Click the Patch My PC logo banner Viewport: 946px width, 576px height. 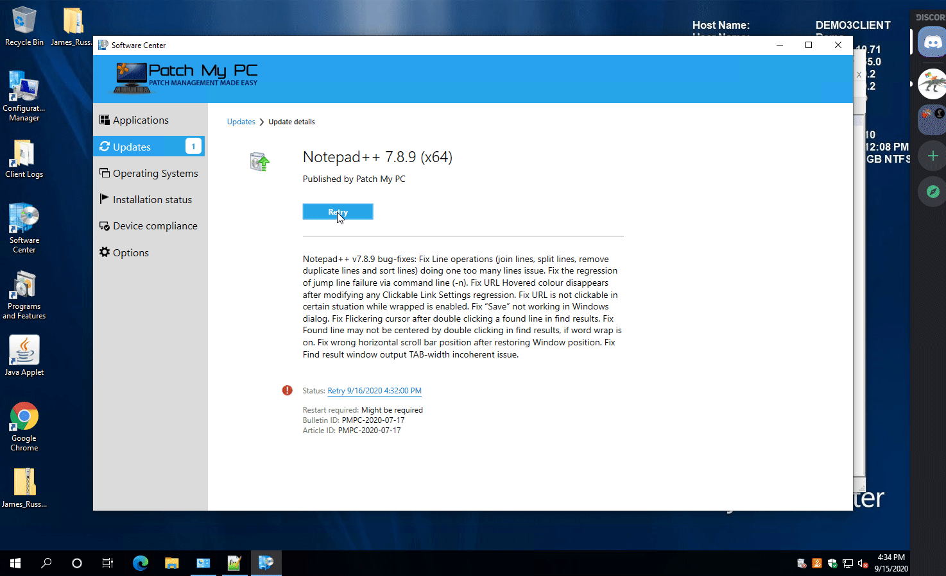click(186, 78)
